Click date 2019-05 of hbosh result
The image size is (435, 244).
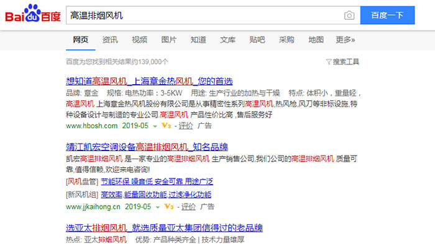135,126
